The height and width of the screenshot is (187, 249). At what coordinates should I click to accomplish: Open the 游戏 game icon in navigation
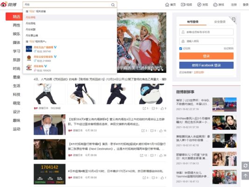[215, 5]
